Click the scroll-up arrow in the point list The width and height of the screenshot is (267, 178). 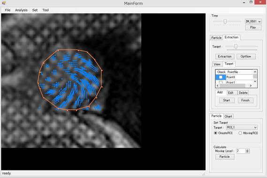point(255,72)
